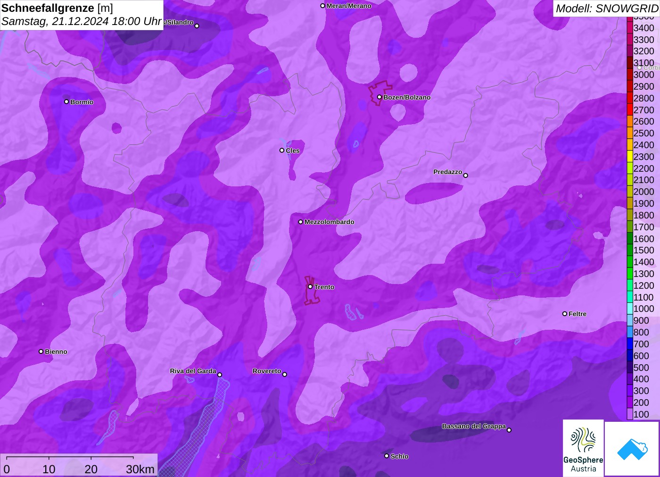Click the legend value 800
The image size is (660, 477).
click(x=641, y=332)
